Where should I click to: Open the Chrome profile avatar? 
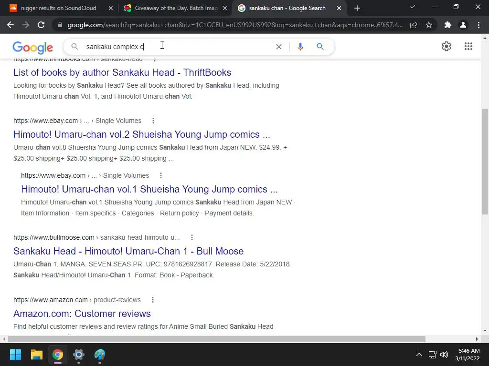coord(463,25)
